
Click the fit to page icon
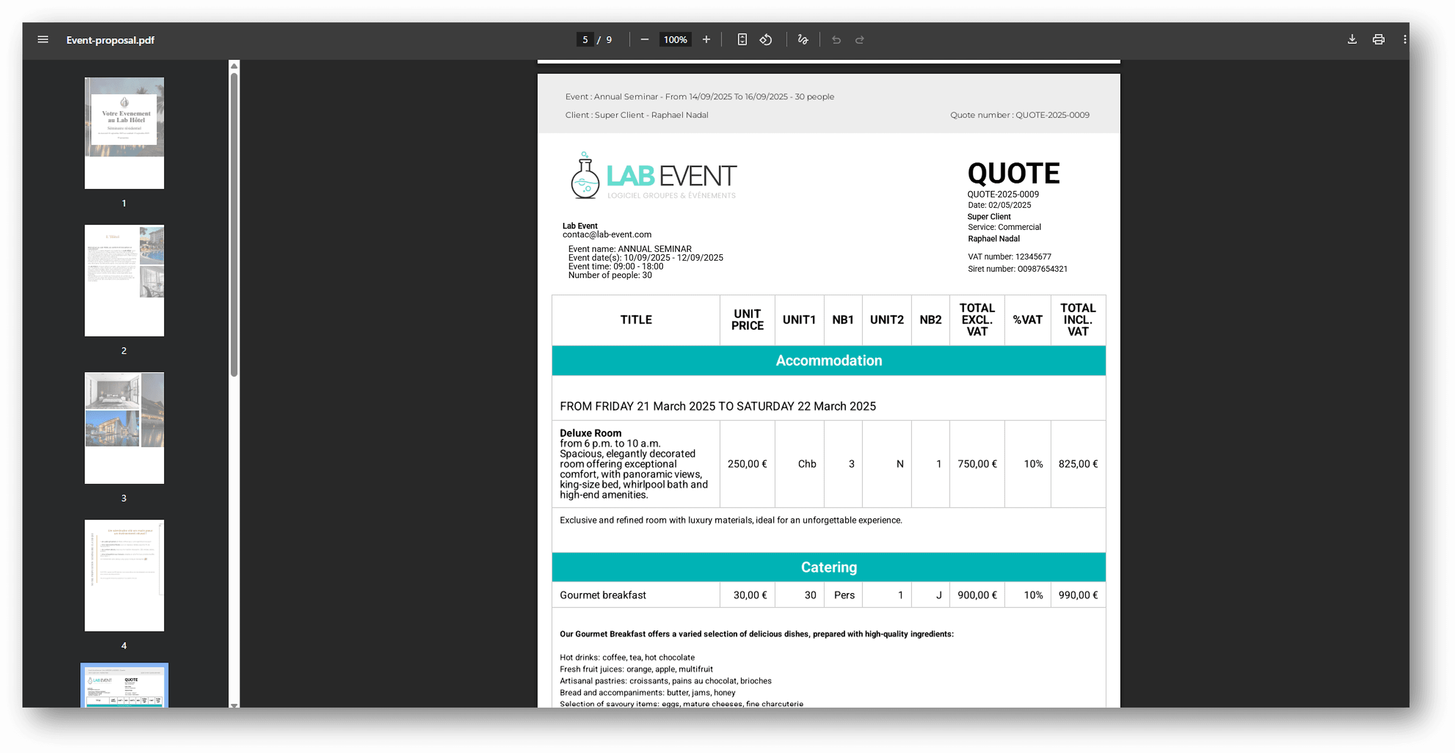coord(742,40)
